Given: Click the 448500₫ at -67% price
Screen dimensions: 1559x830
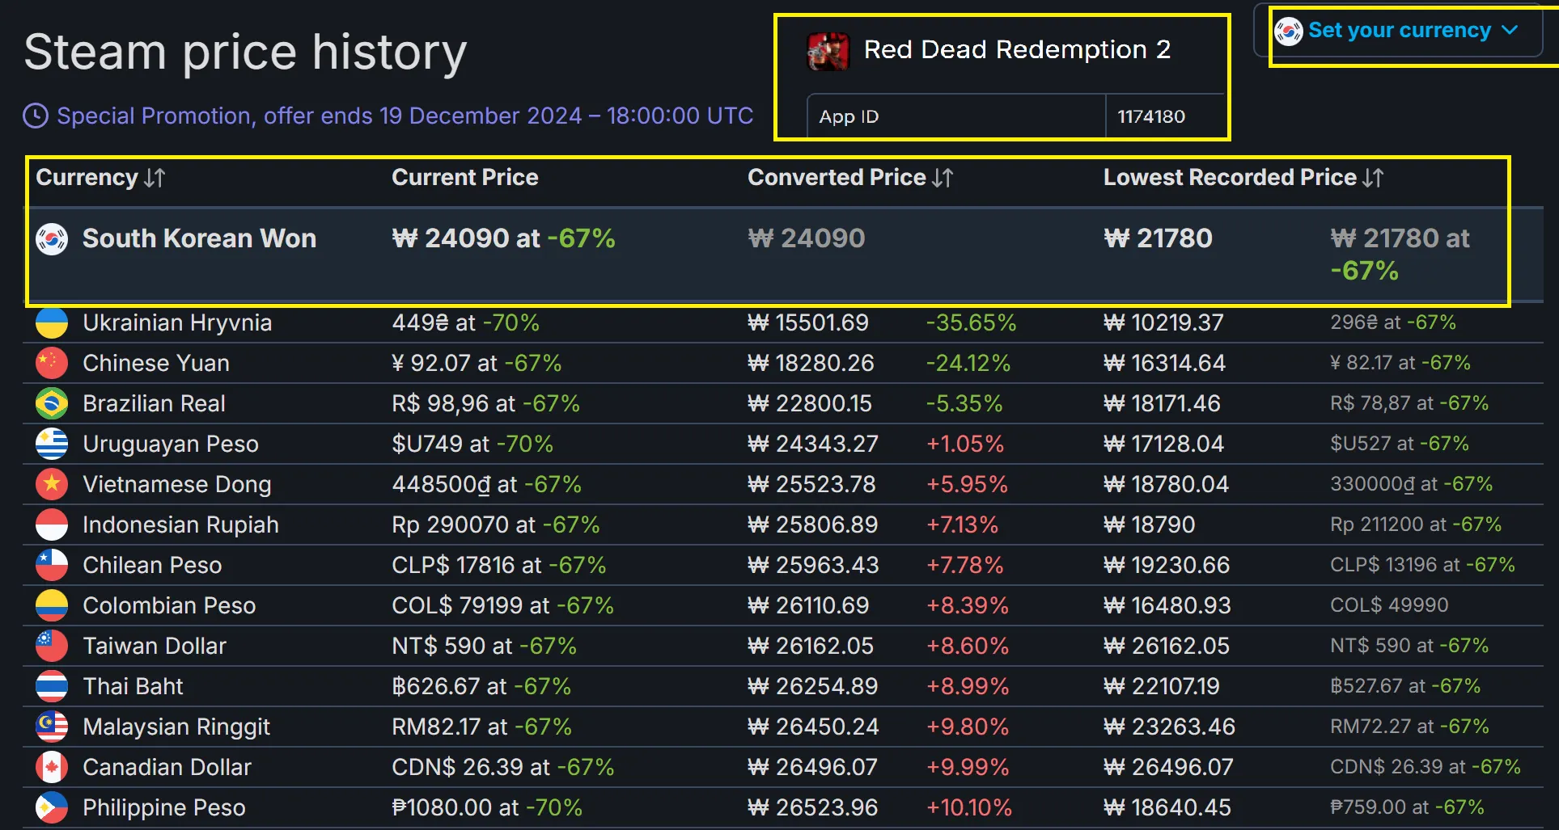Looking at the screenshot, I should [x=486, y=484].
